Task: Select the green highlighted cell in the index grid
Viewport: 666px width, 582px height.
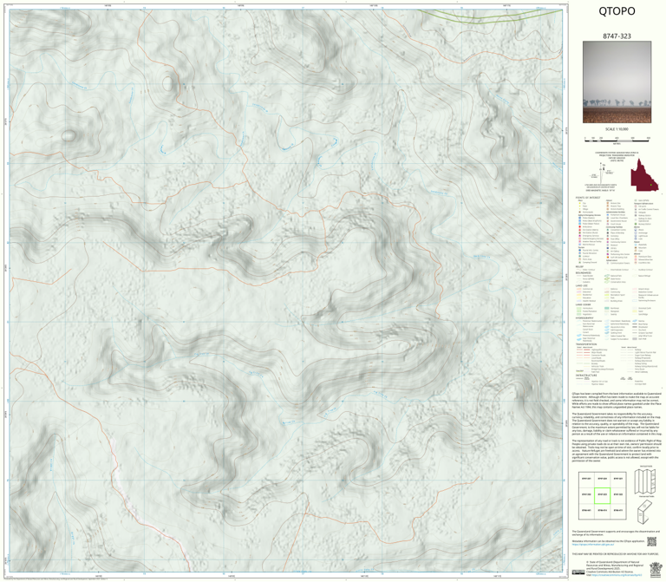Action: point(602,495)
